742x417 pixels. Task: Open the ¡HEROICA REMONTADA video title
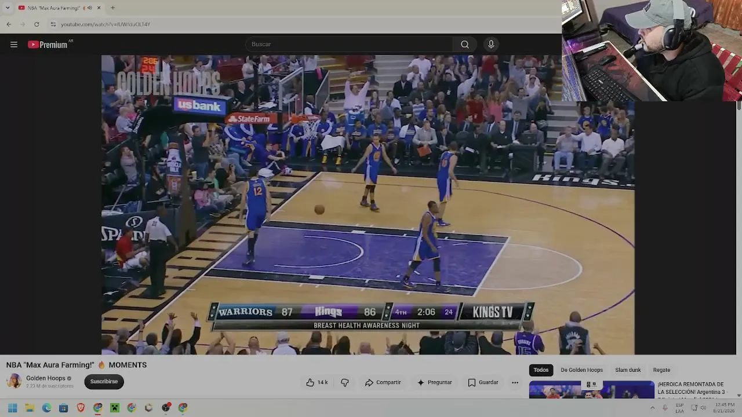pyautogui.click(x=692, y=388)
